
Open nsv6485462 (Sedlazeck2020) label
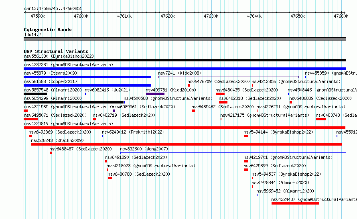pyautogui.click(x=223, y=107)
